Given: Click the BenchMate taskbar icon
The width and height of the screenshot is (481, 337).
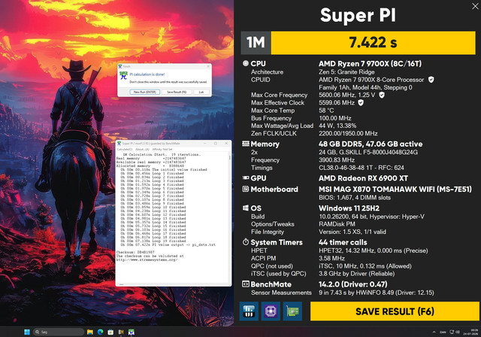Looking at the screenshot, I should point(121,332).
